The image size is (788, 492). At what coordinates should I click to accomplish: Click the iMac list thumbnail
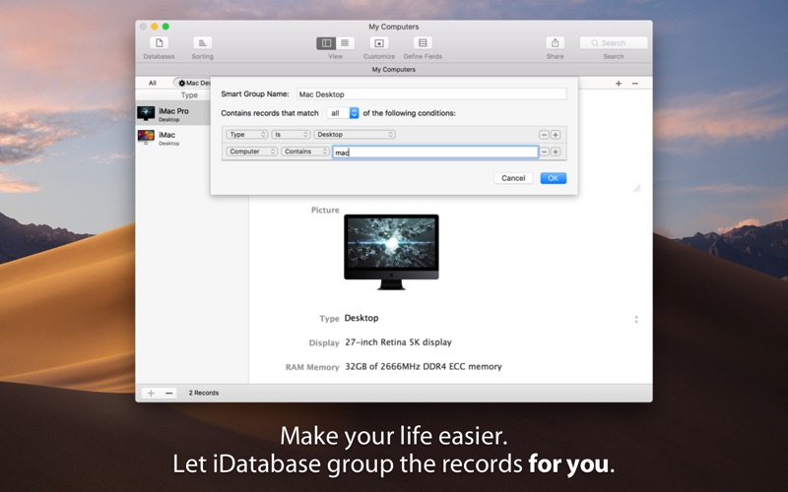(x=146, y=137)
